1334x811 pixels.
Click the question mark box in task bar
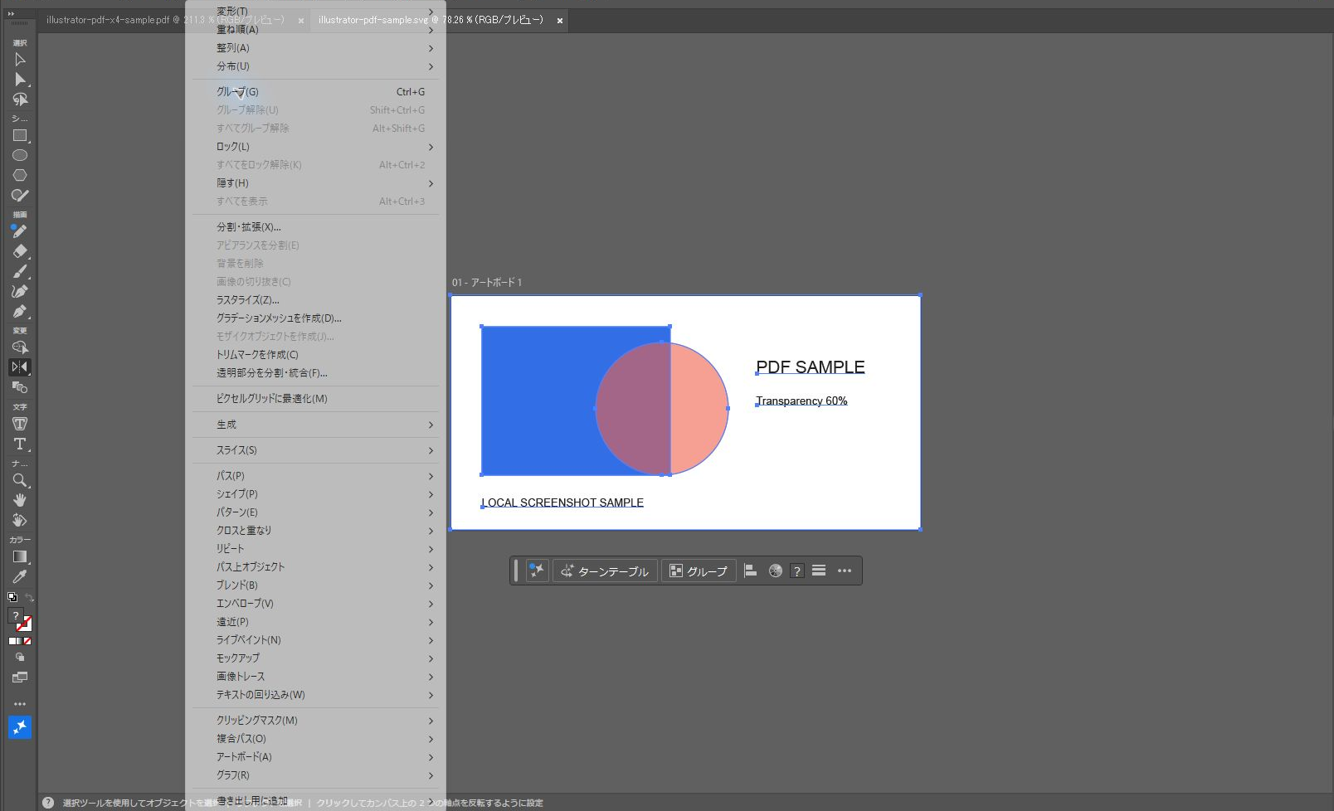coord(797,571)
